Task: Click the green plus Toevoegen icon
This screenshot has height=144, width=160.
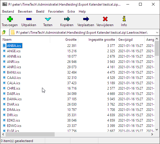Action: 10,19
